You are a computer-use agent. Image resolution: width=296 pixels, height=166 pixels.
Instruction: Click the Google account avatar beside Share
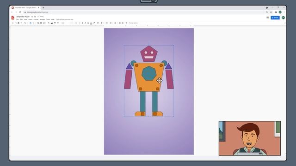point(283,18)
